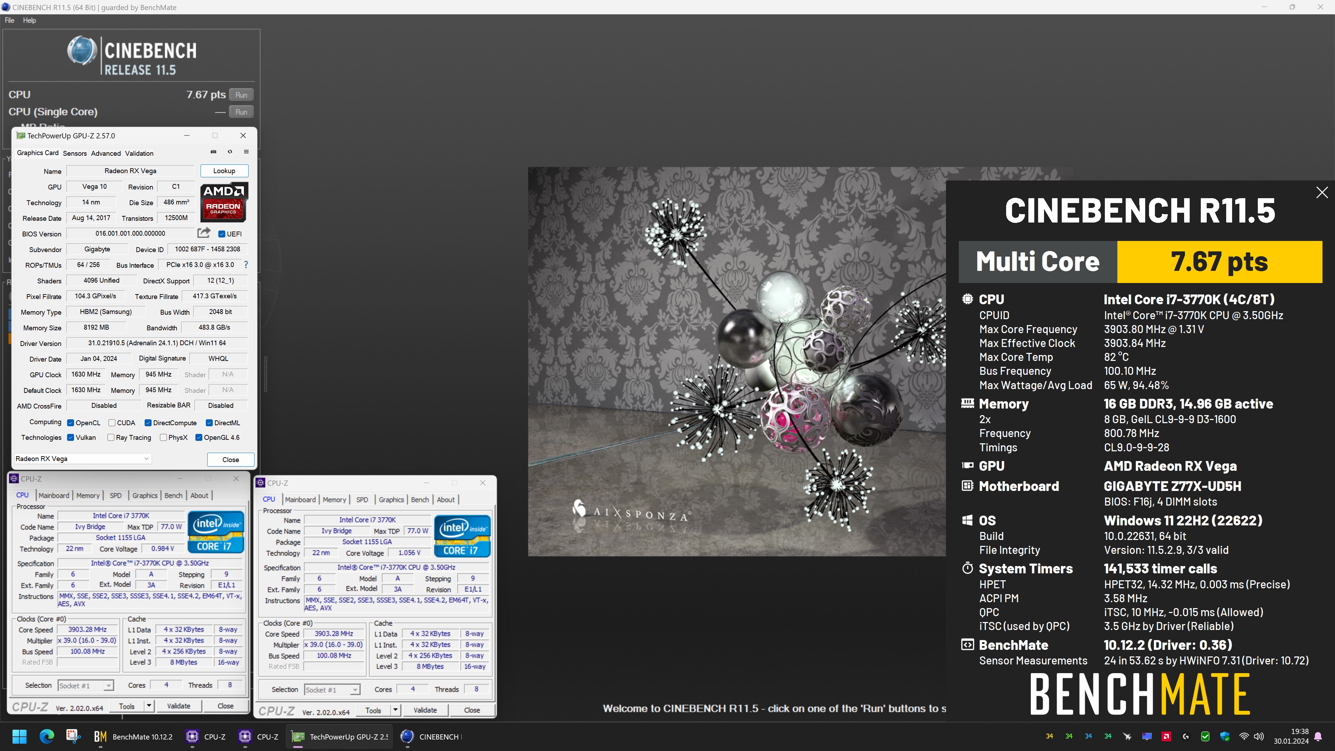The height and width of the screenshot is (751, 1335).
Task: Click Validate in left CPU-Z
Action: 178,706
